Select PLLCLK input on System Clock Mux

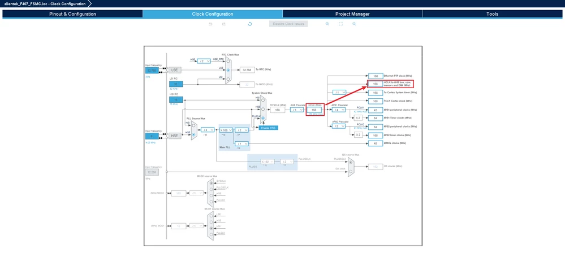263,118
